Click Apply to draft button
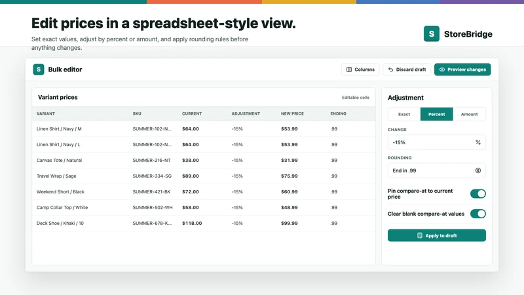524x295 pixels. coord(436,235)
